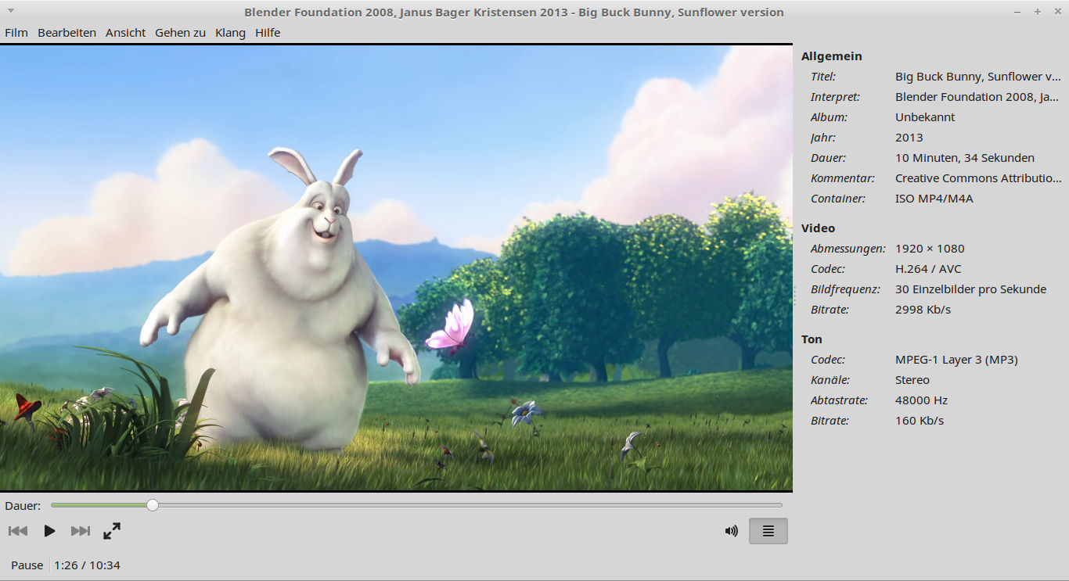Image resolution: width=1069 pixels, height=581 pixels.
Task: Open the Klang menu
Action: pos(230,33)
